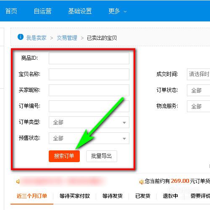Click the 已卖出的宝贝 breadcrumb text
Viewport: 210px width, 210px height.
[102, 38]
